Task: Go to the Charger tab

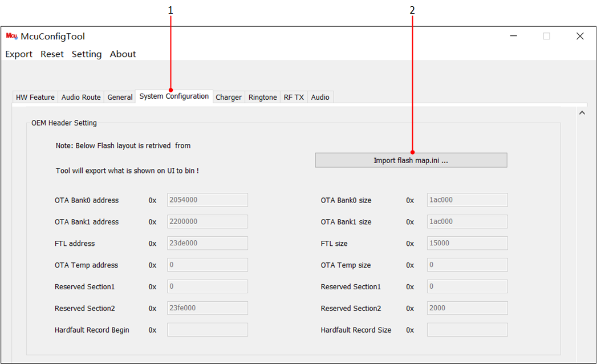Action: click(x=229, y=97)
